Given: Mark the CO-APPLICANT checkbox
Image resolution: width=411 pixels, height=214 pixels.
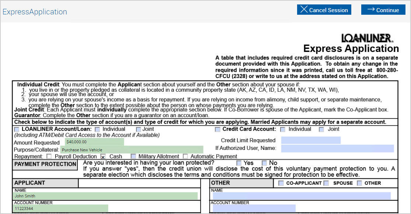Looking at the screenshot, I should pos(281,183).
